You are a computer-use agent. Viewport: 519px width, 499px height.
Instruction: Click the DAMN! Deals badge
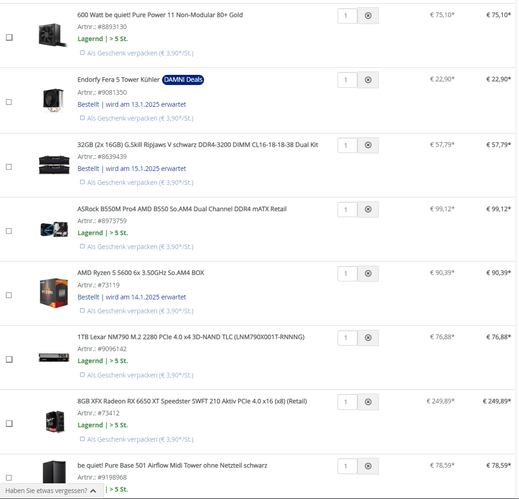(x=183, y=80)
